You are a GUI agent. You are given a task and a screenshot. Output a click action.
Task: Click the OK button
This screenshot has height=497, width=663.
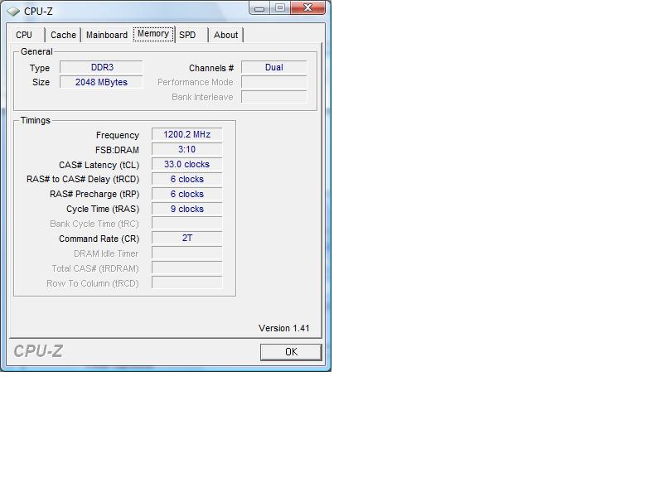point(291,352)
